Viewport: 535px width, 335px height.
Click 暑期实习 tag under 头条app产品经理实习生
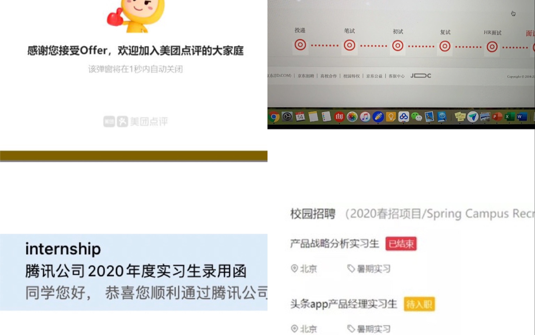pos(369,329)
